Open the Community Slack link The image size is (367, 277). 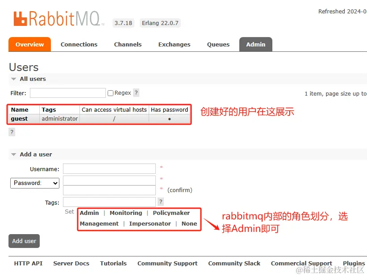pos(234,264)
